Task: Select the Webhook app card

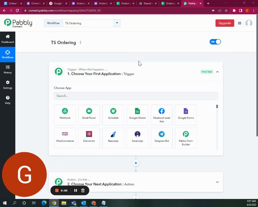Action: [65, 115]
